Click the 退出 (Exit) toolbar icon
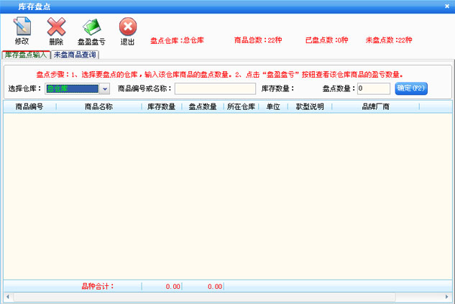Screen dimensions: 455x304 [127, 31]
